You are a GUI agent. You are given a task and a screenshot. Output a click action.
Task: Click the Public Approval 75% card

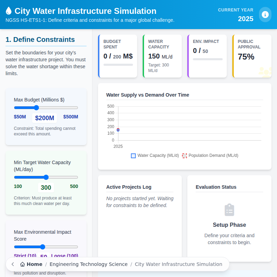tap(252, 56)
